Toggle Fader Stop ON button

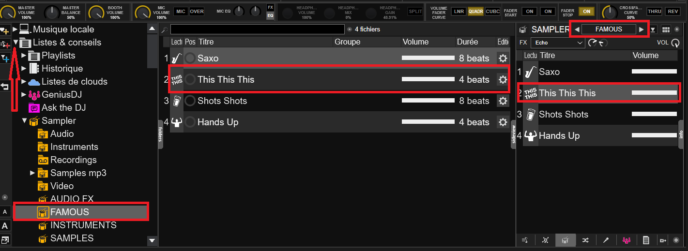[x=587, y=12]
